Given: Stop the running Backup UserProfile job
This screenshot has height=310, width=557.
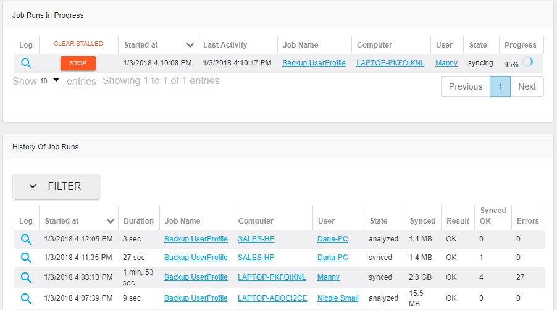Looking at the screenshot, I should pyautogui.click(x=78, y=63).
